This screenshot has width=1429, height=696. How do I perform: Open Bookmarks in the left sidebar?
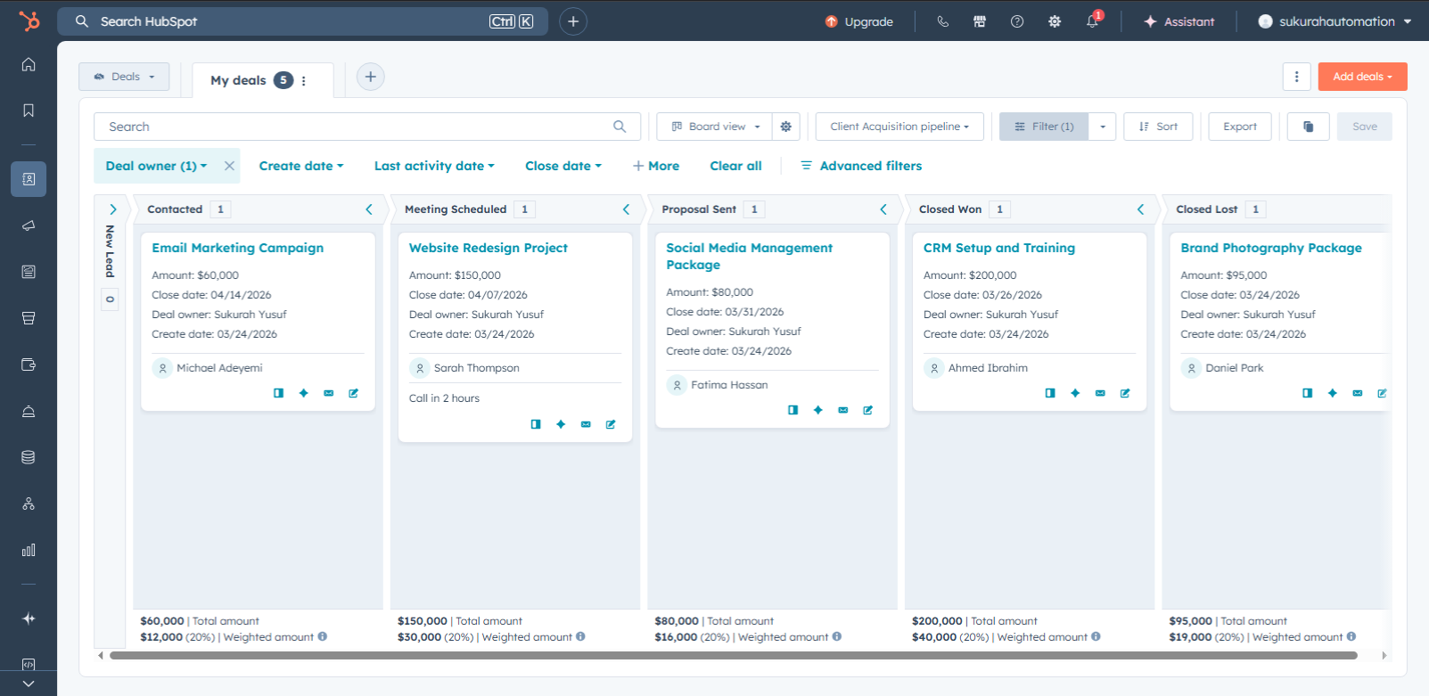[29, 111]
